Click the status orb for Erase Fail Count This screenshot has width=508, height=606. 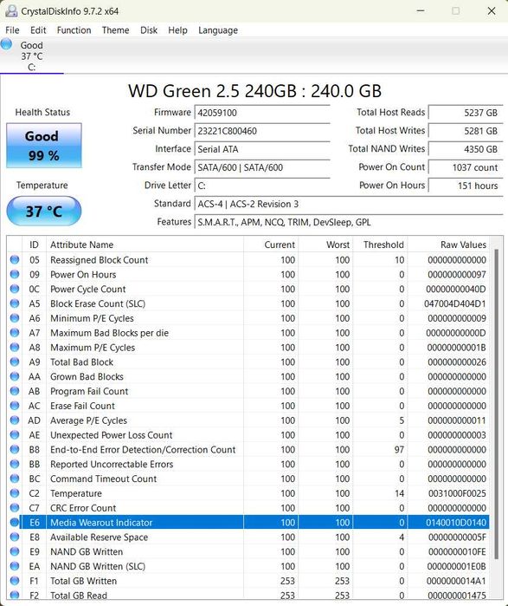click(x=15, y=406)
